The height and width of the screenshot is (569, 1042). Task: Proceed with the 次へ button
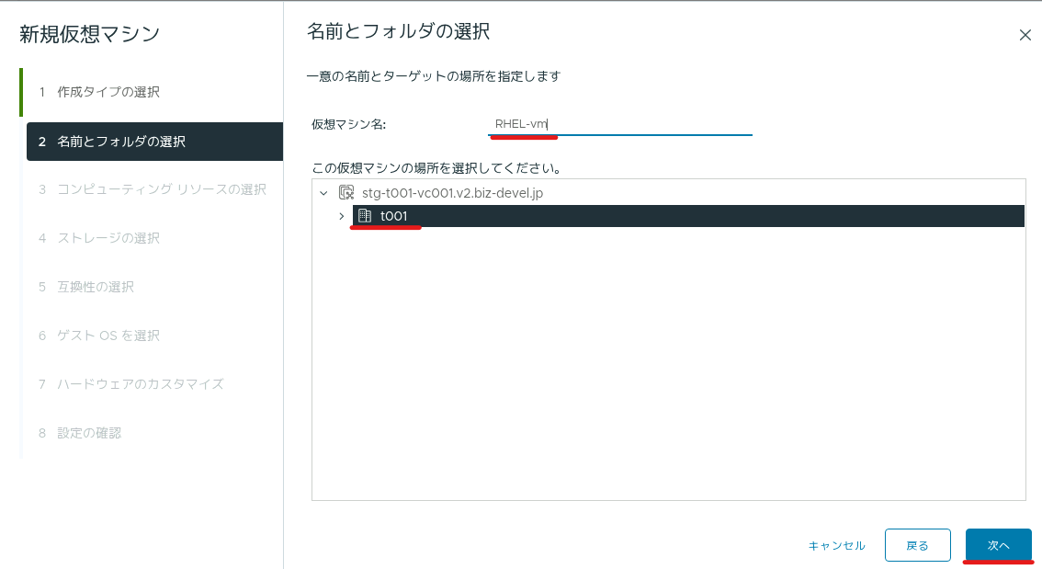(998, 546)
